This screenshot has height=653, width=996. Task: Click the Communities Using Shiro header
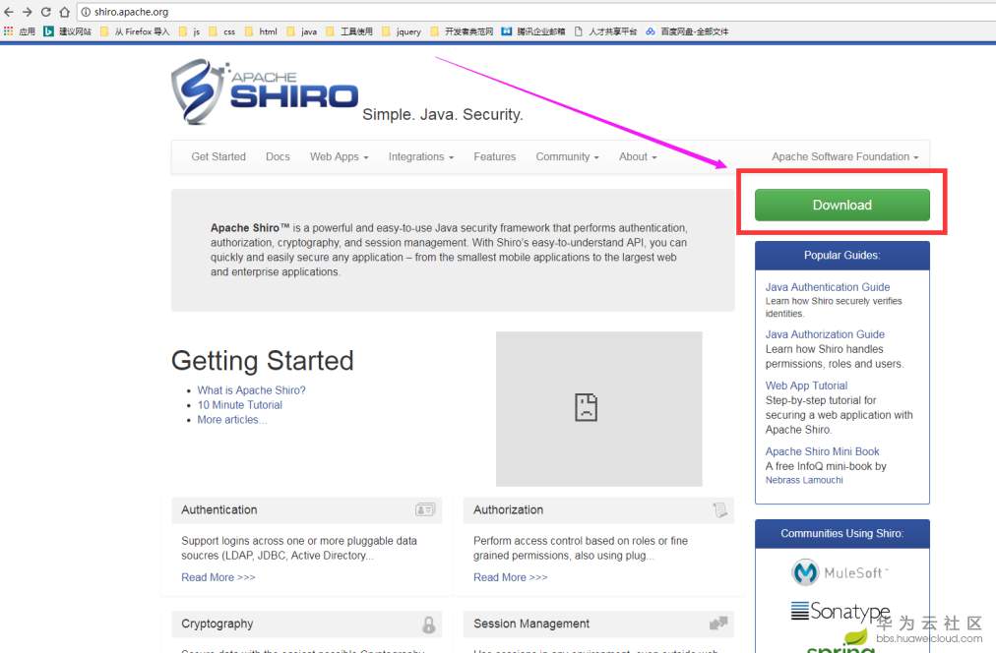[x=842, y=534]
